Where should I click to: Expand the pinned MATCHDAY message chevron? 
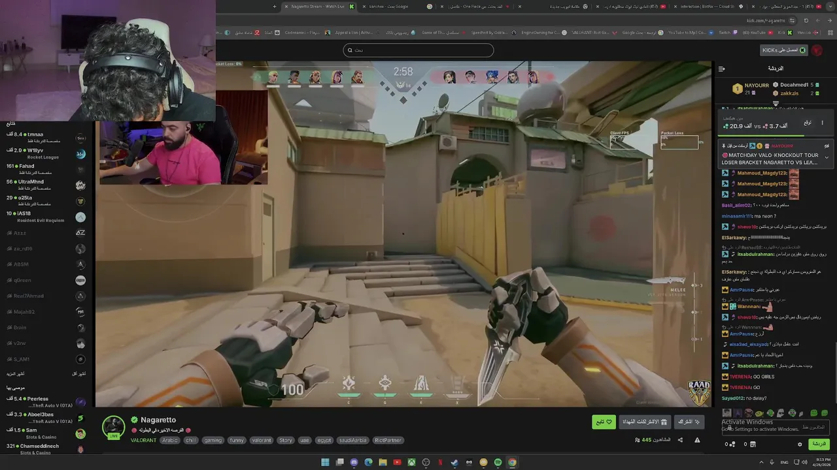pos(827,157)
